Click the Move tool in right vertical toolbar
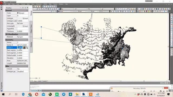This screenshot has height=97, width=173. point(172,24)
